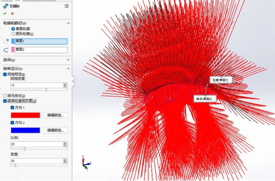
Task: Click the 轮廓(草图1) callout label
Action: click(221, 80)
